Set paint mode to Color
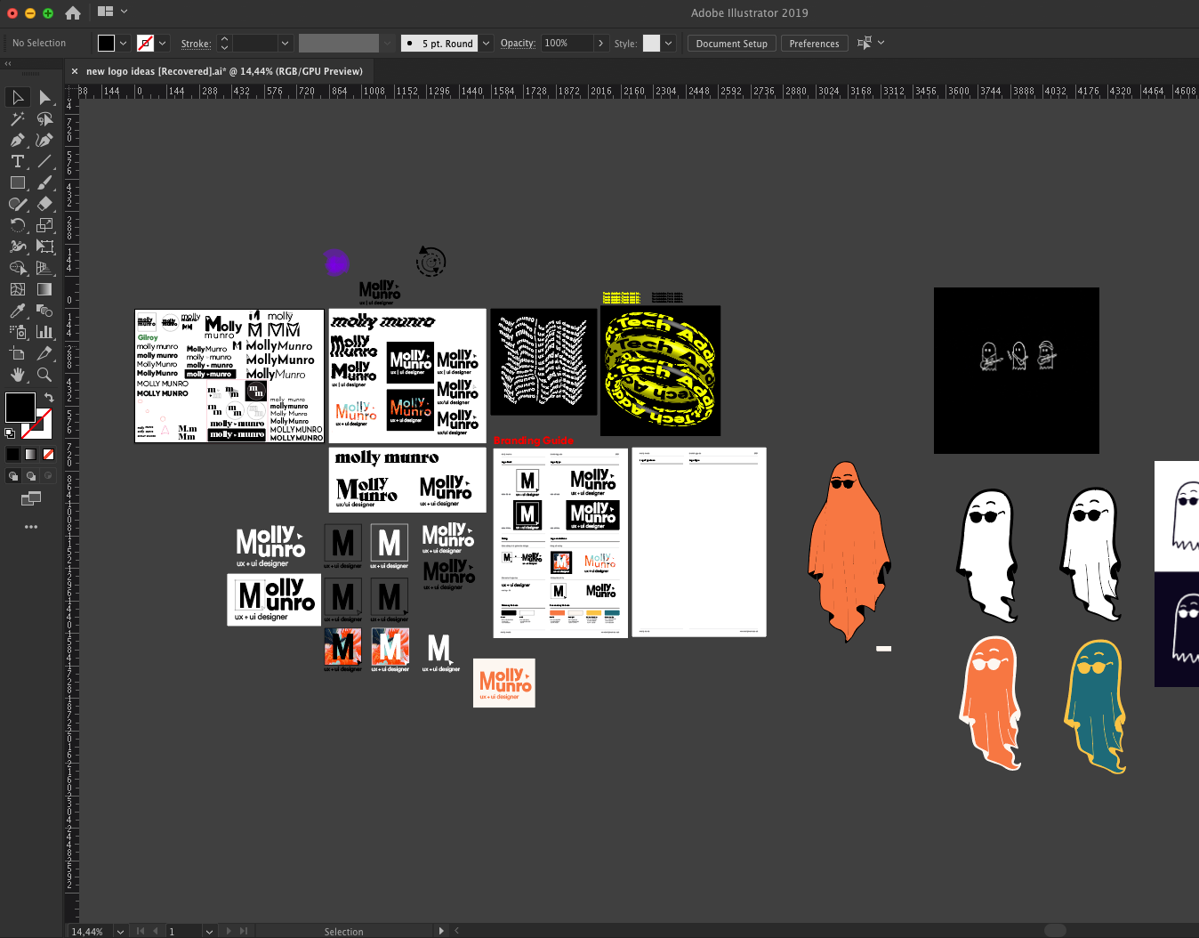Screen dimensions: 1199x938 (12, 454)
